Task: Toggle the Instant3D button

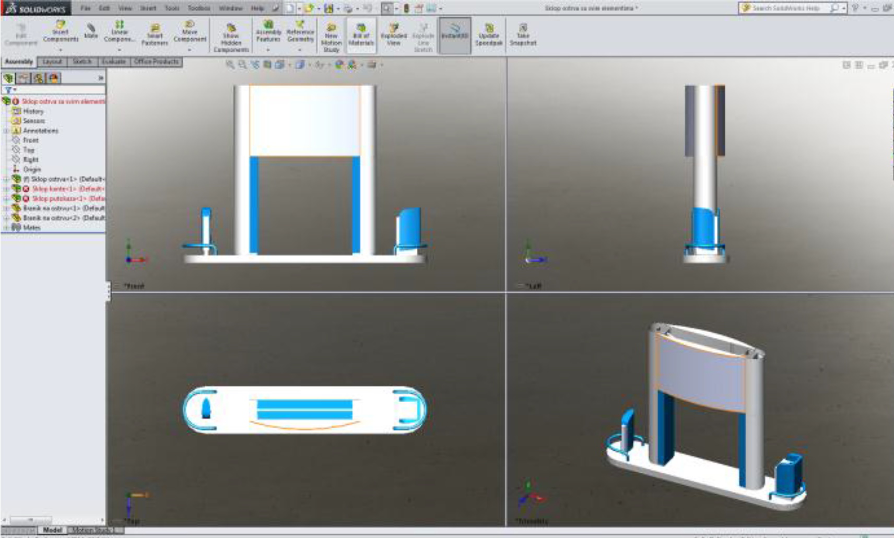Action: click(455, 34)
